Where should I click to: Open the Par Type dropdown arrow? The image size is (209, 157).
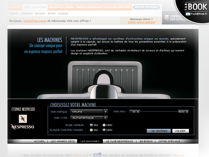(x=106, y=118)
